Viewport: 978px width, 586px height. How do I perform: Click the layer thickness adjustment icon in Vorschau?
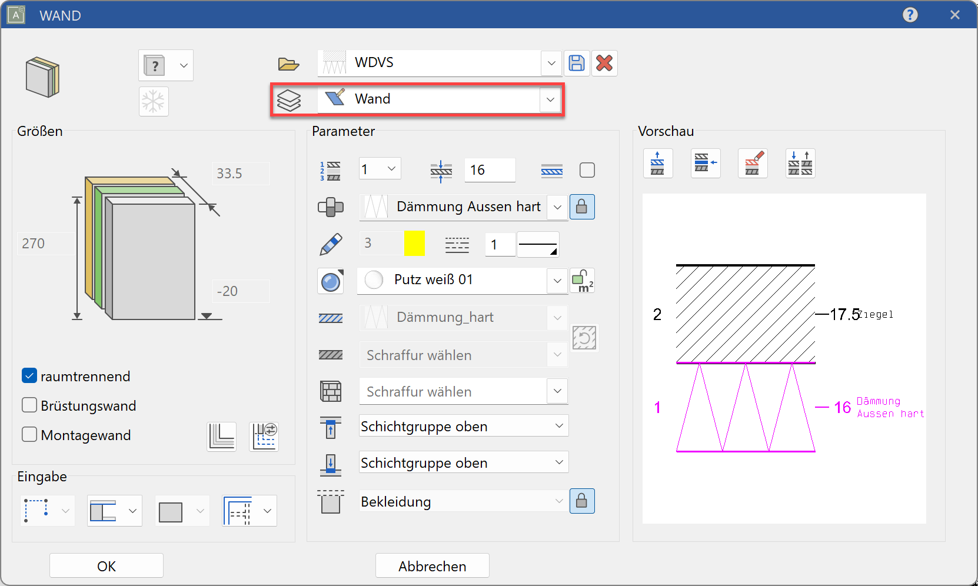[800, 163]
